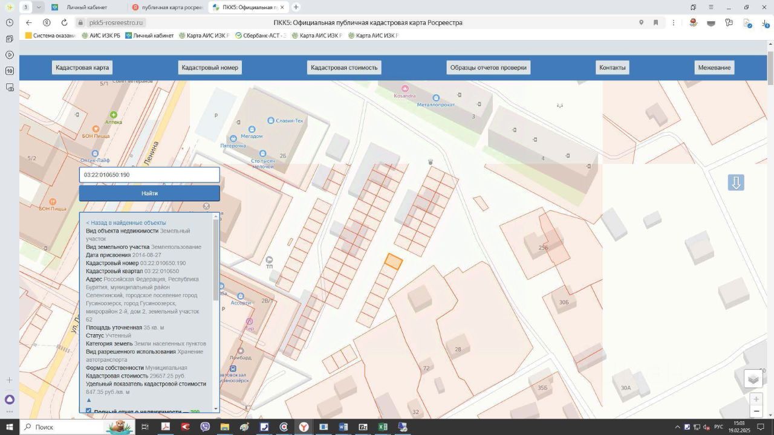Open Образцы отчетов проверки menu item
Viewport: 774px width, 435px height.
tap(489, 68)
